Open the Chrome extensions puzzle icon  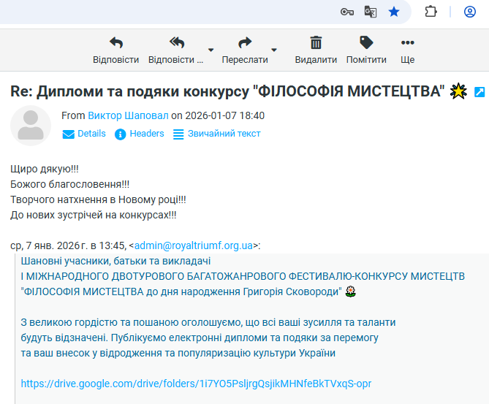pos(431,12)
